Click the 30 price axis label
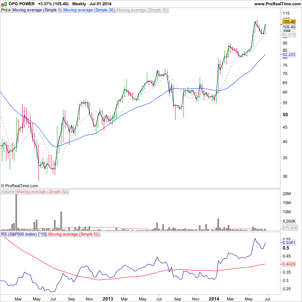 click(x=285, y=177)
